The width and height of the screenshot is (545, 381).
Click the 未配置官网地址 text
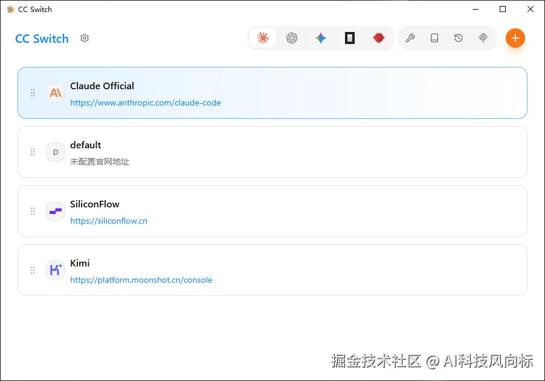coord(100,162)
